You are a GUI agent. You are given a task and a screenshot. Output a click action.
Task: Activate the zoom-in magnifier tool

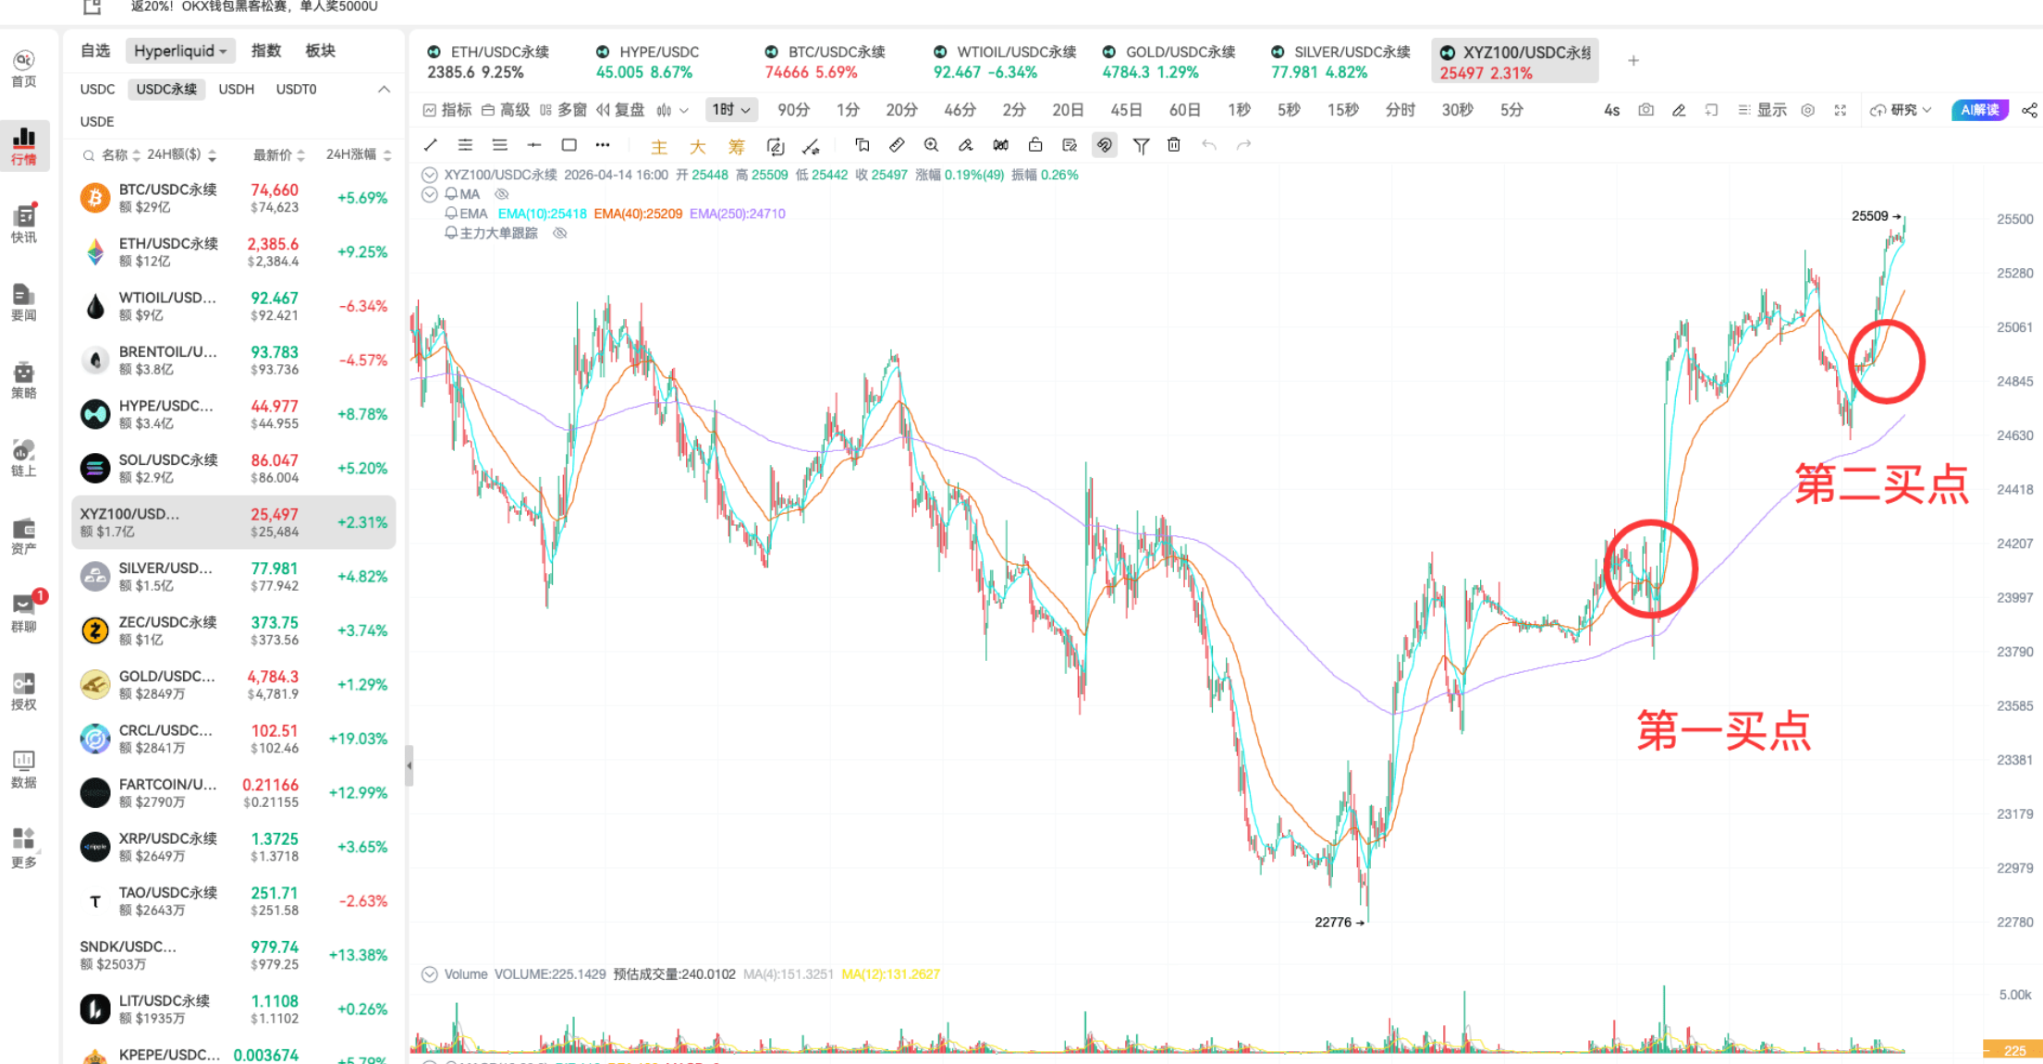tap(931, 145)
